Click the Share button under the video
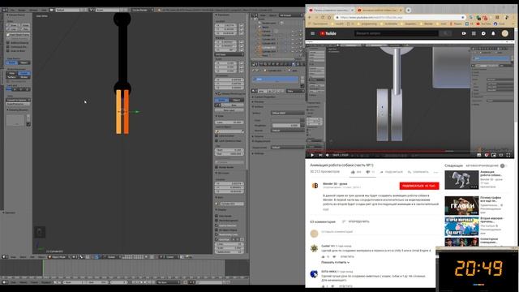 click(x=391, y=172)
